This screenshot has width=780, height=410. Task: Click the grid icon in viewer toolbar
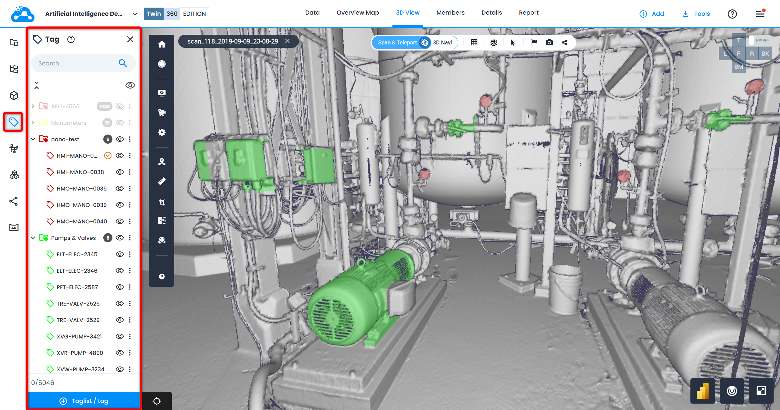[x=474, y=43]
